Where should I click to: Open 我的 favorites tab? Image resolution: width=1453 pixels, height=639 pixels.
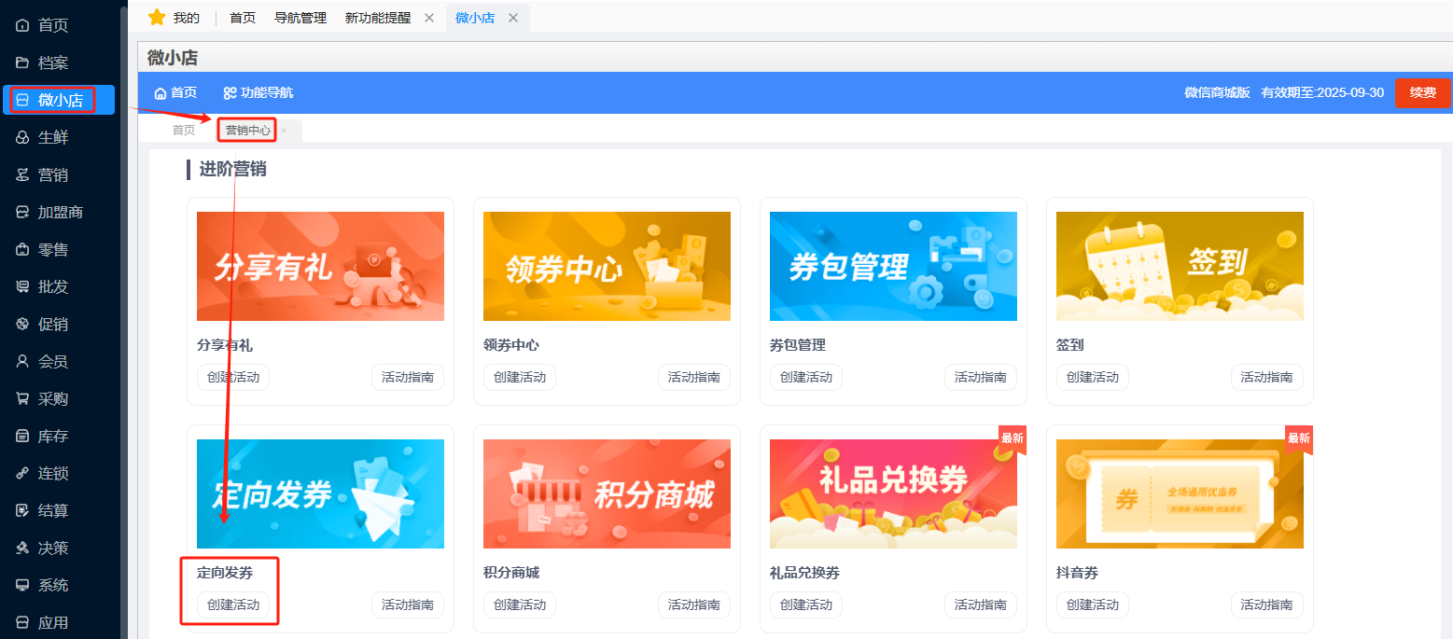coord(187,18)
